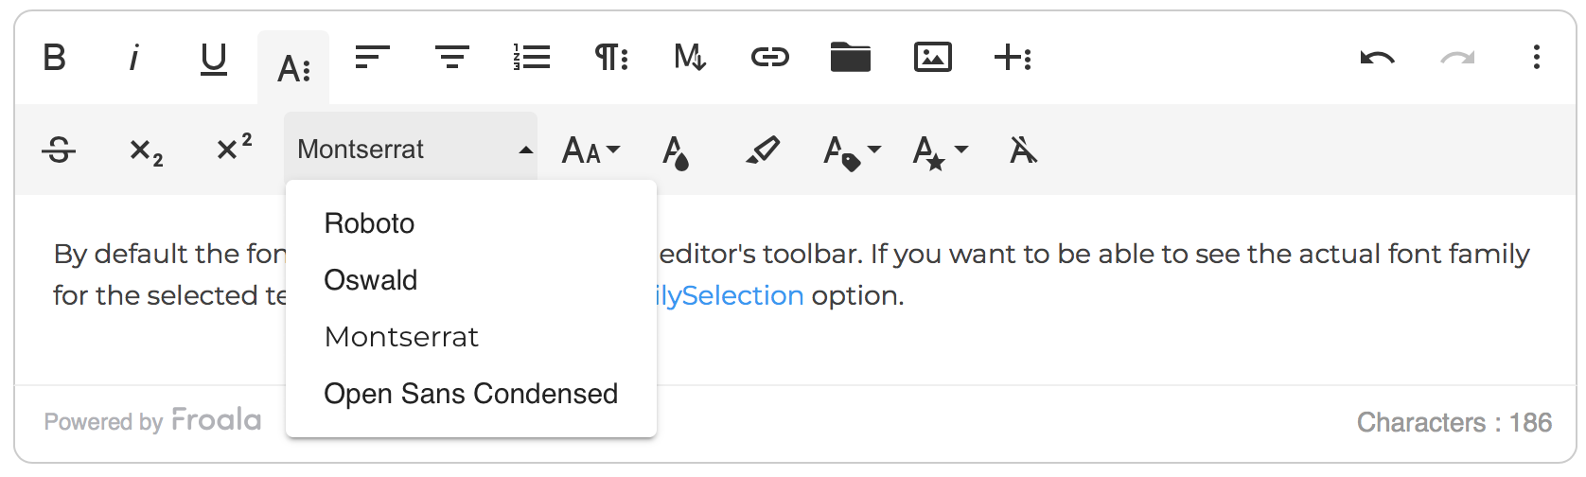Click the Powered by Froala link
This screenshot has width=1586, height=477.
[x=152, y=420]
